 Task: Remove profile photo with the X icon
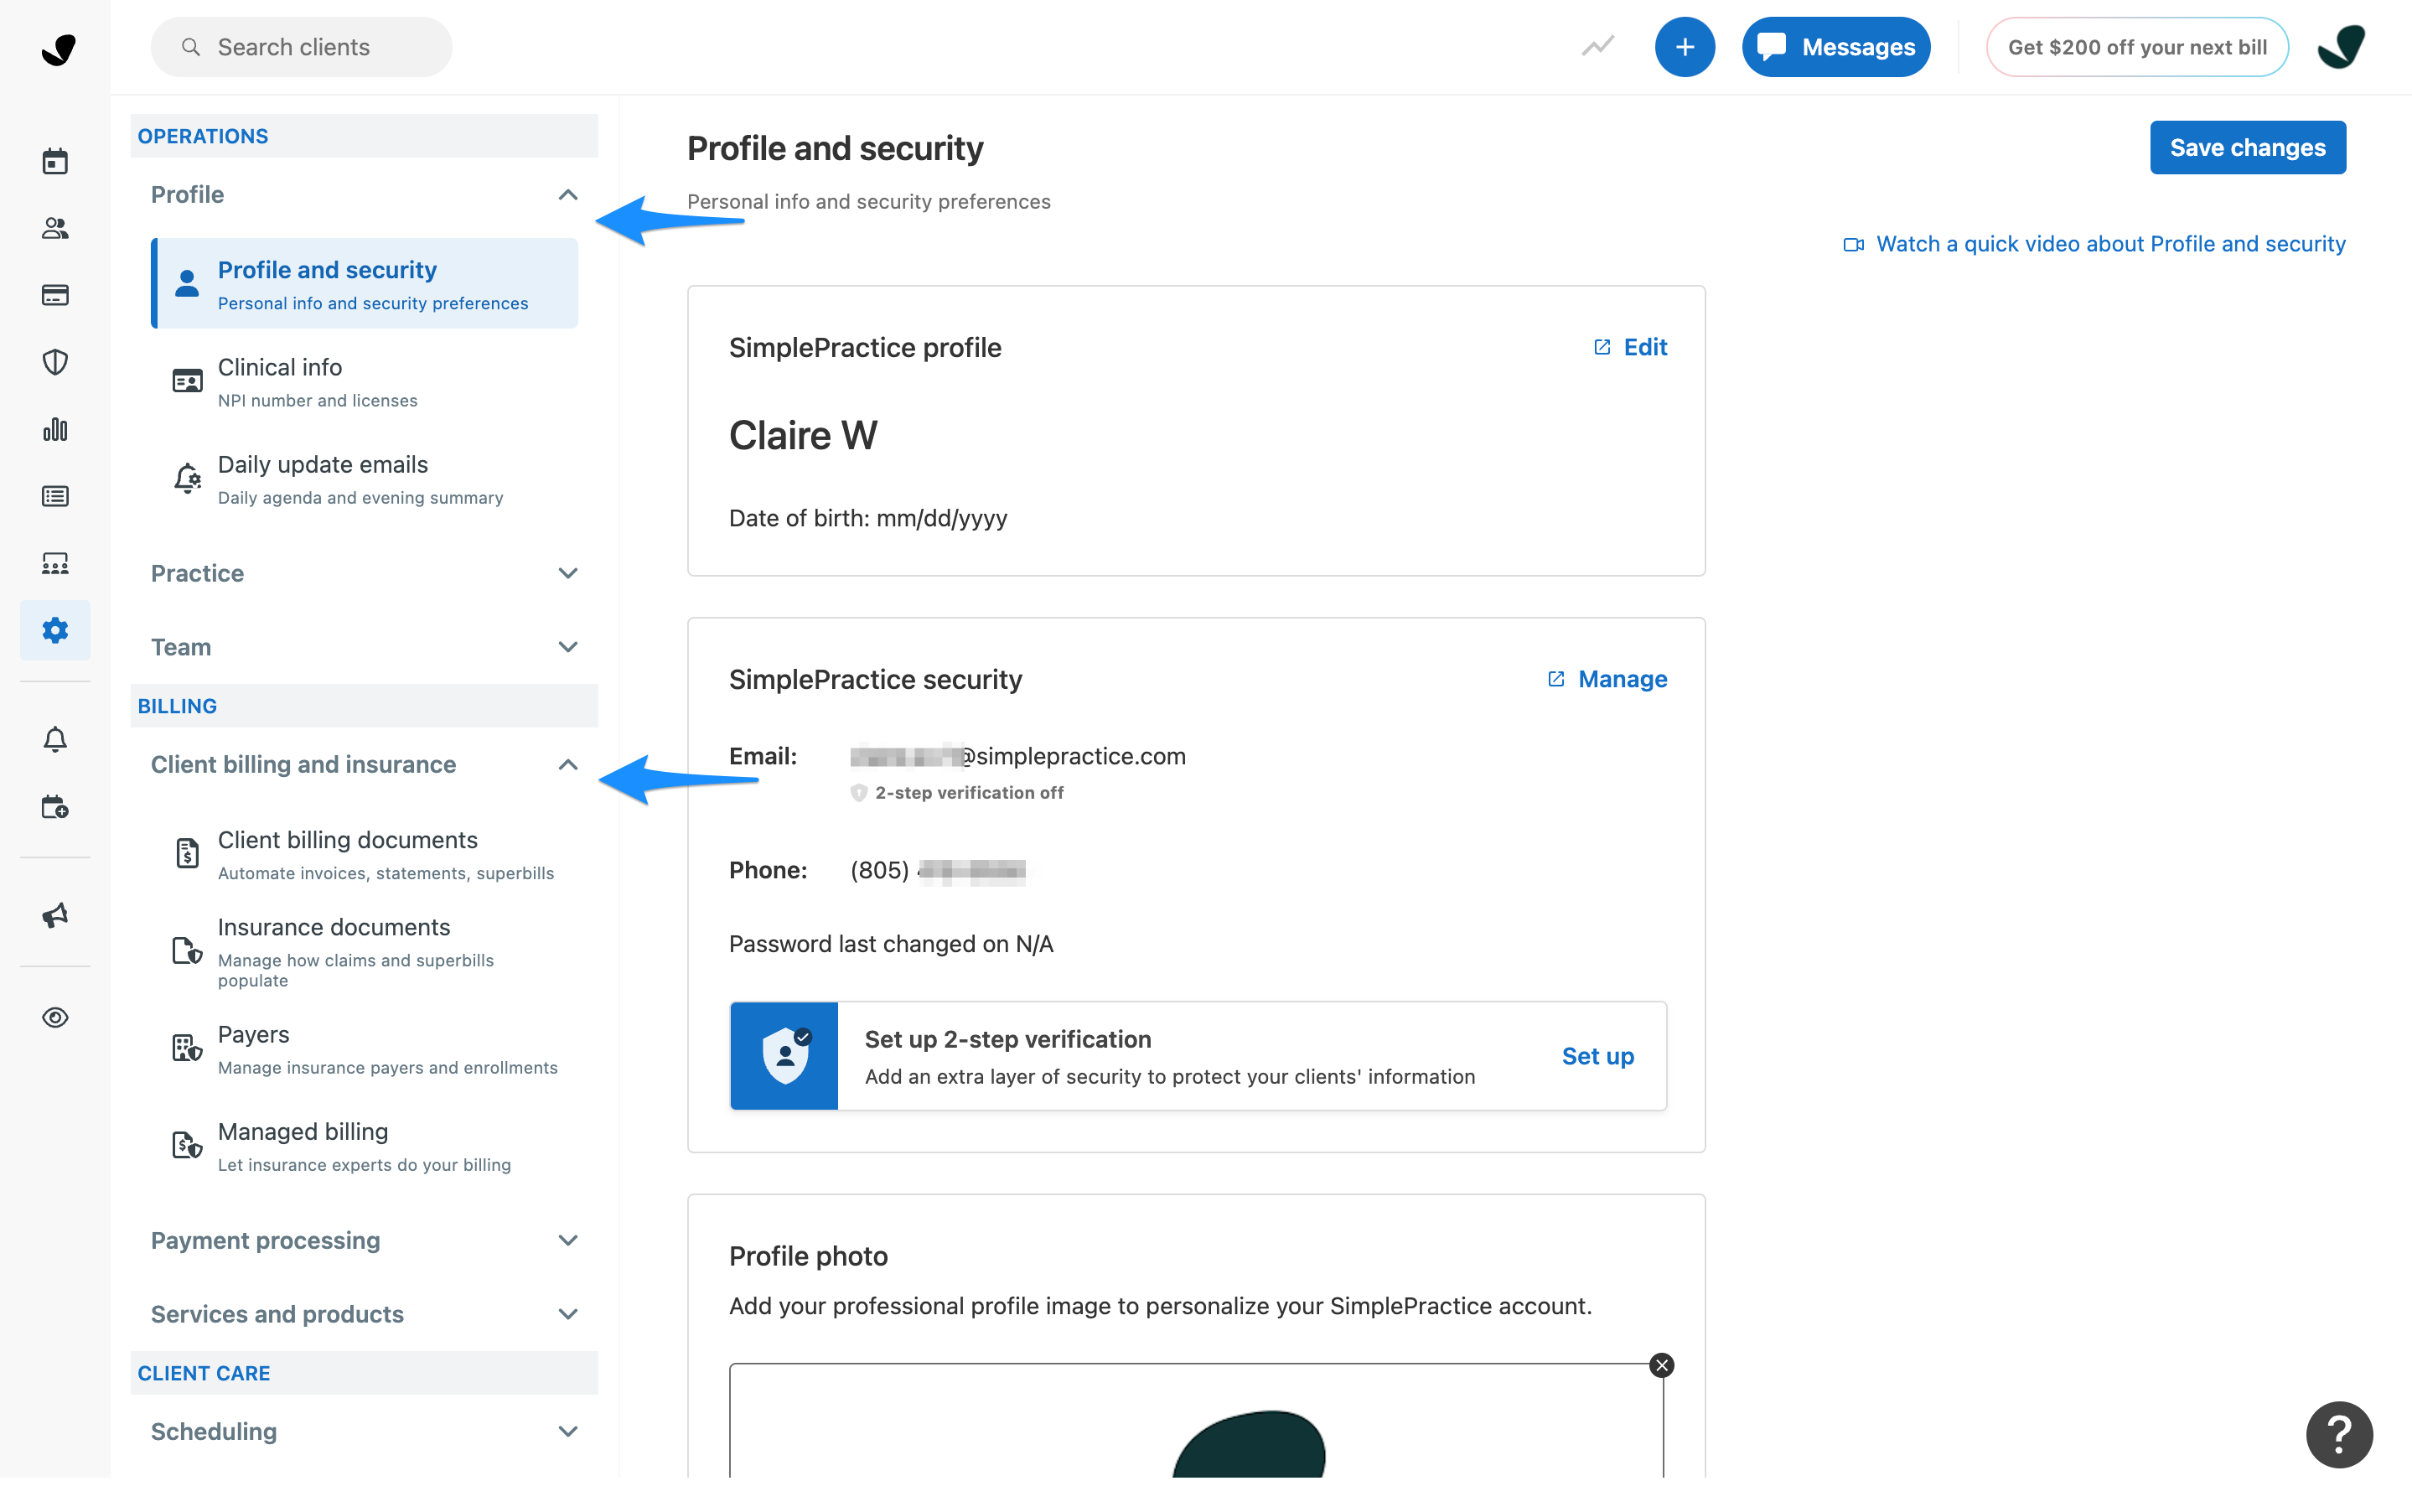[x=1661, y=1365]
